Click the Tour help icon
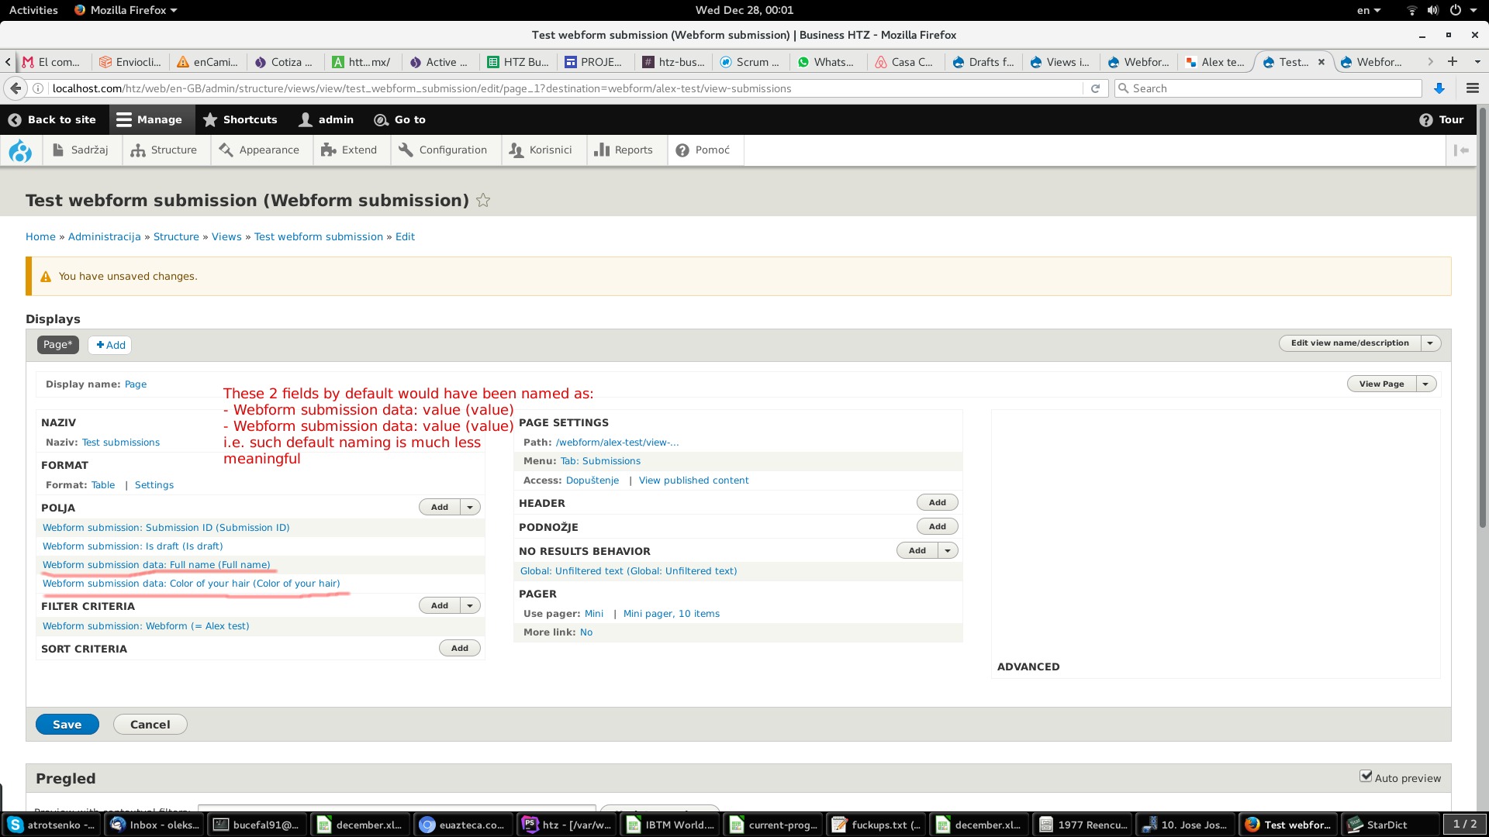This screenshot has width=1489, height=837. tap(1425, 120)
